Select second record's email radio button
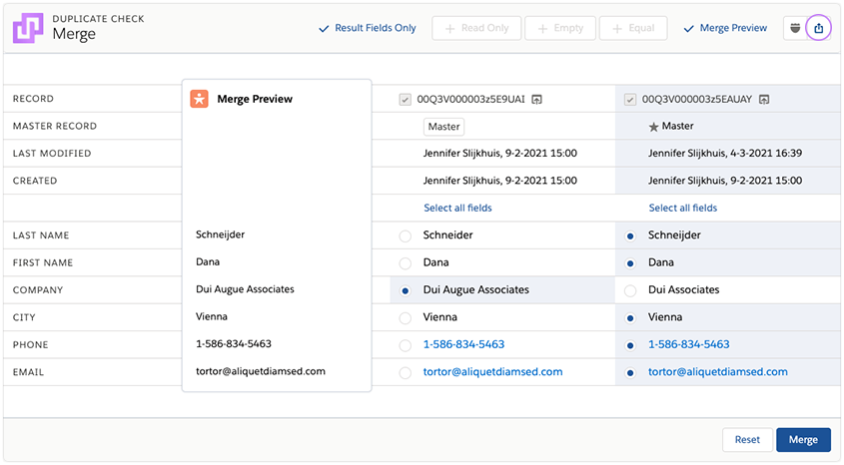This screenshot has height=465, width=844. pyautogui.click(x=630, y=372)
